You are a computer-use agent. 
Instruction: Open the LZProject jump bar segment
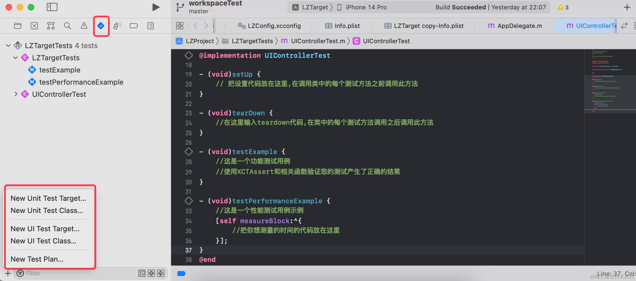[x=195, y=41]
